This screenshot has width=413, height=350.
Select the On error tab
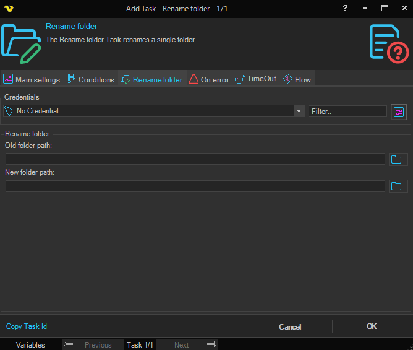209,79
